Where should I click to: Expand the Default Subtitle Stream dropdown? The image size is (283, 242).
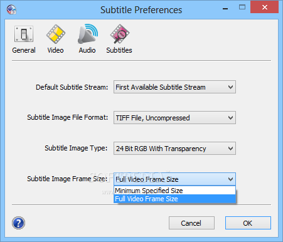[174, 87]
